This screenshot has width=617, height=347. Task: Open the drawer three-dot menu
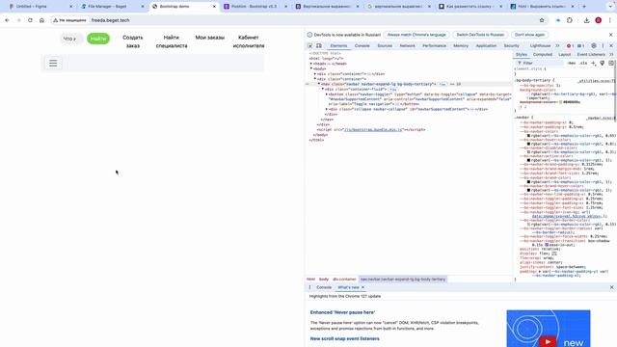309,287
